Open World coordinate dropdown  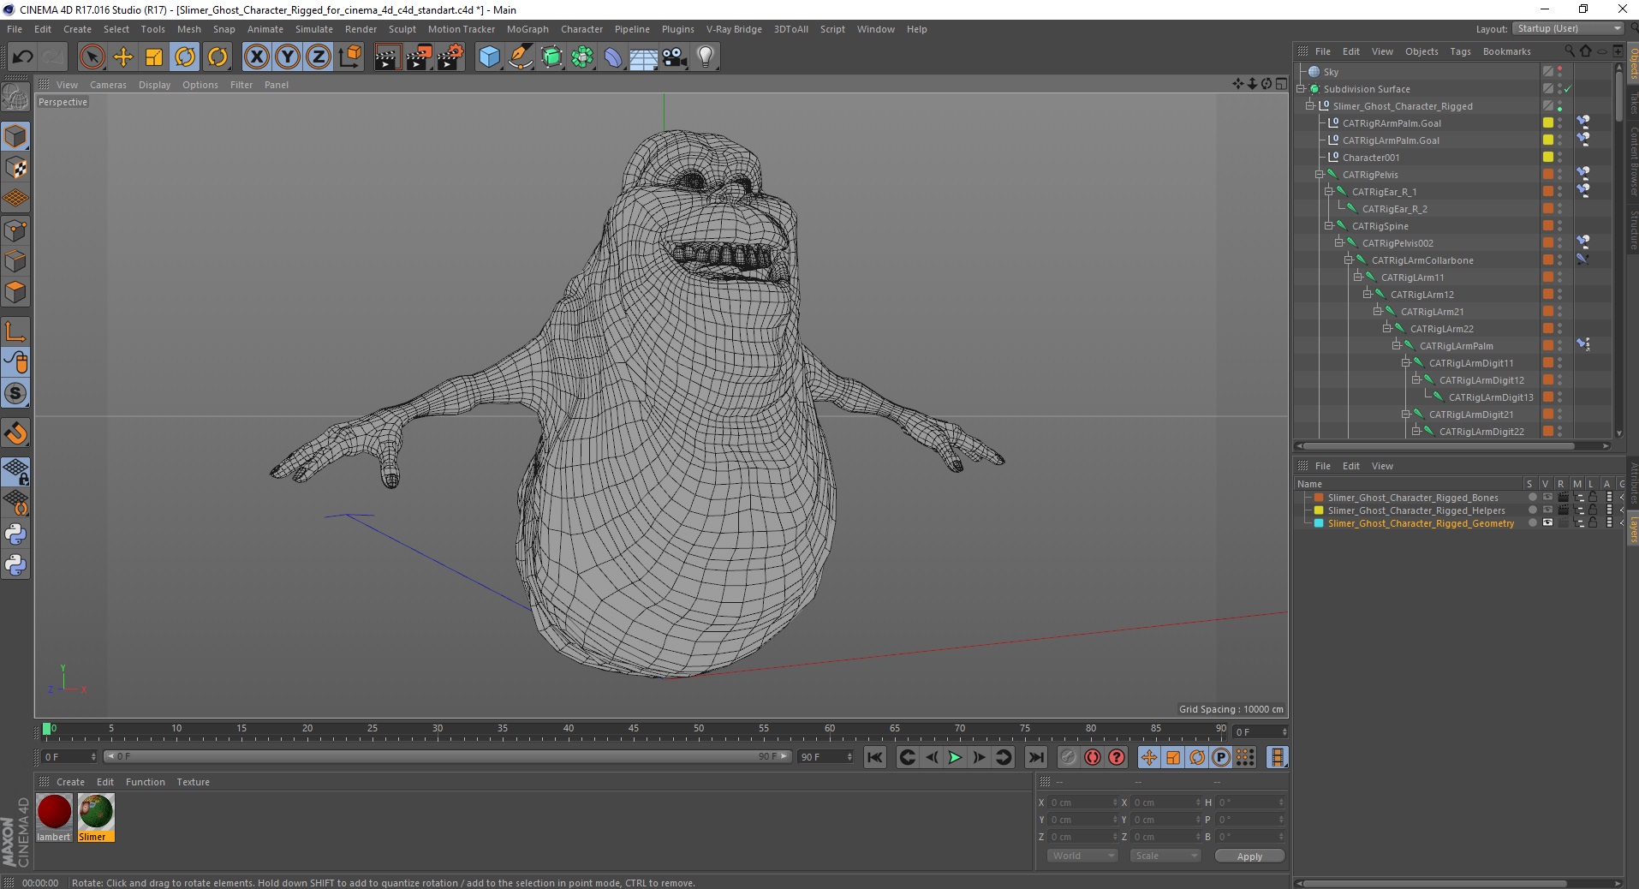point(1082,856)
